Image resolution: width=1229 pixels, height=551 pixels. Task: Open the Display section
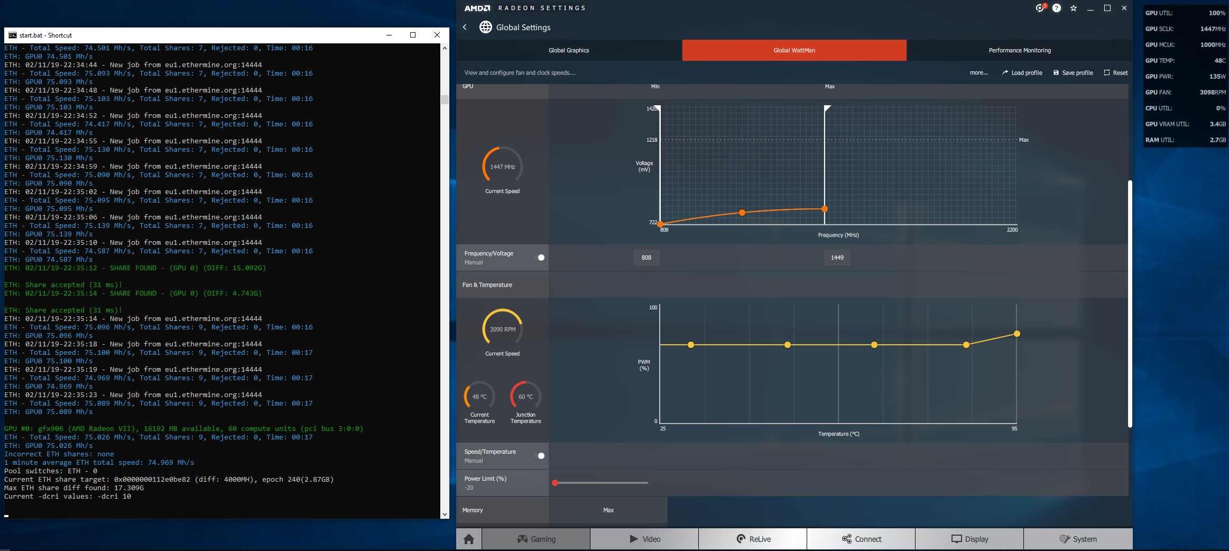click(x=969, y=539)
